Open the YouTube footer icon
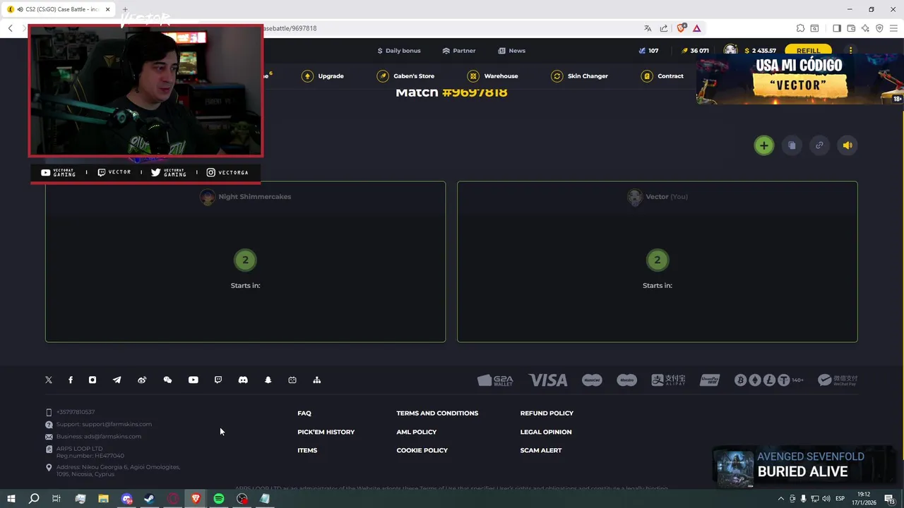The height and width of the screenshot is (508, 904). 193,380
